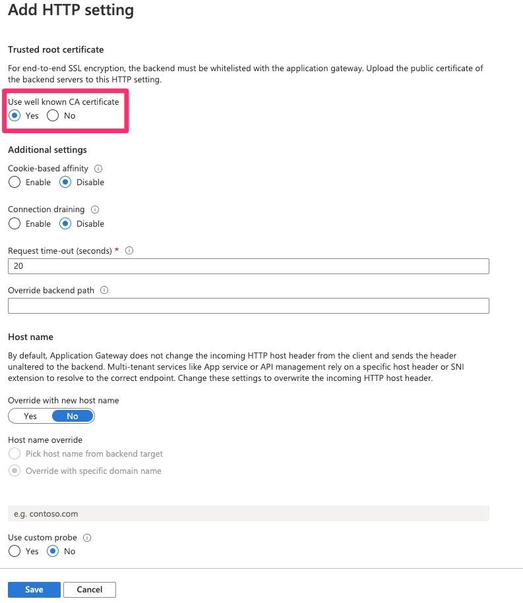The width and height of the screenshot is (523, 603).
Task: Save the HTTP setting
Action: point(34,590)
